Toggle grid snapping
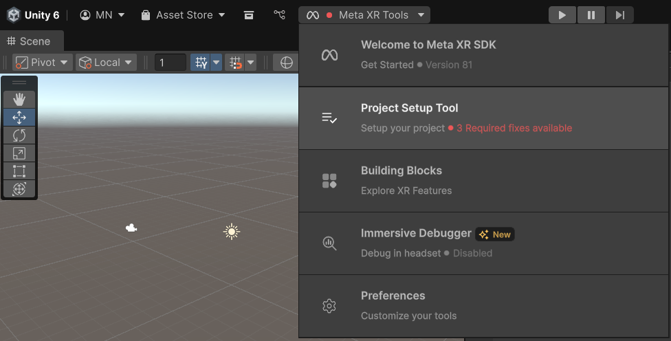This screenshot has width=671, height=341. (x=201, y=63)
